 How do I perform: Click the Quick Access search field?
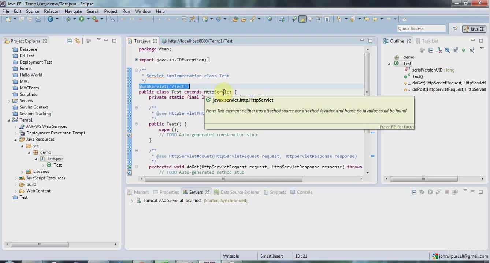coord(421,28)
